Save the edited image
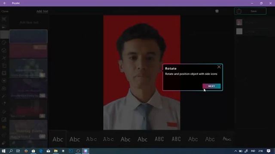Screen dimensions: 275x154 click(254, 12)
